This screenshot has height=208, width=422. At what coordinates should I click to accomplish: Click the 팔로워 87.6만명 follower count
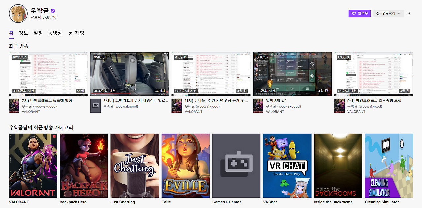(x=43, y=17)
